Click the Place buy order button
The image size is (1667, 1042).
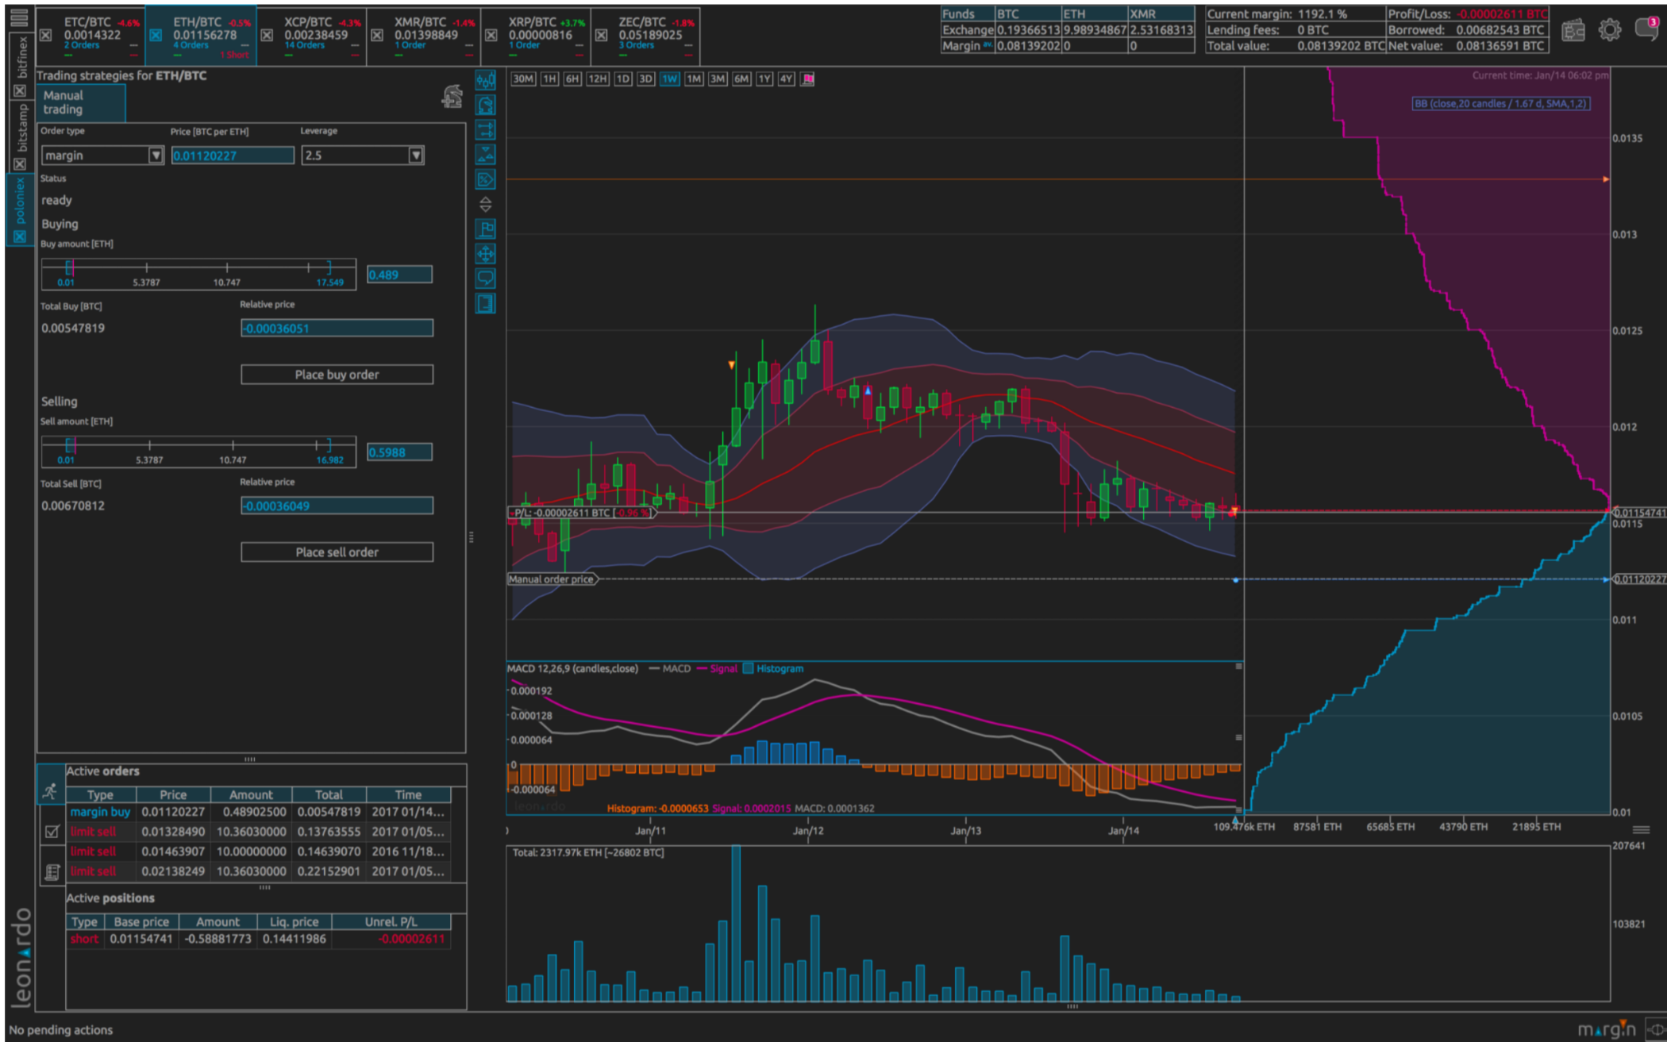(x=337, y=375)
